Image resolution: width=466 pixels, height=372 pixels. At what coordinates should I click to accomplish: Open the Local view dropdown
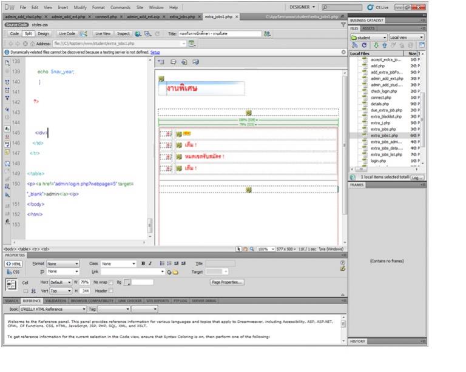[407, 38]
